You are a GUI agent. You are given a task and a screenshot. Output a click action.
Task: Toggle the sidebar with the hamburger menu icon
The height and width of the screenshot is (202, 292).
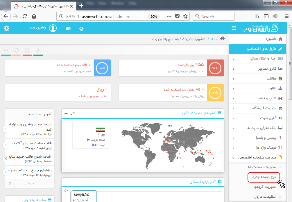tap(234, 28)
